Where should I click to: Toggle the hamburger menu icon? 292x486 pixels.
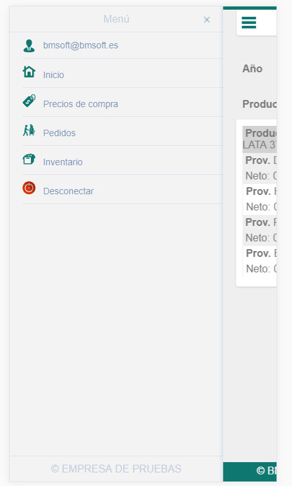(249, 23)
